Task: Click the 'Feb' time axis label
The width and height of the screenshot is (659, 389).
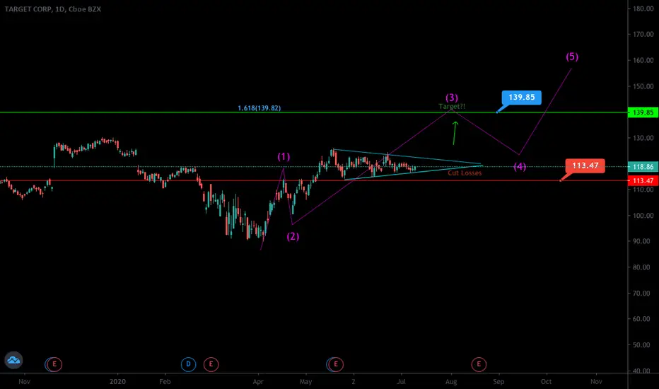Action: pos(165,381)
